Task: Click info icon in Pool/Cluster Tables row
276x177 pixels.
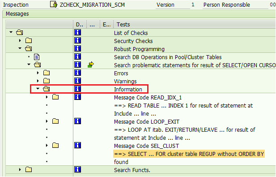Action: 78,56
